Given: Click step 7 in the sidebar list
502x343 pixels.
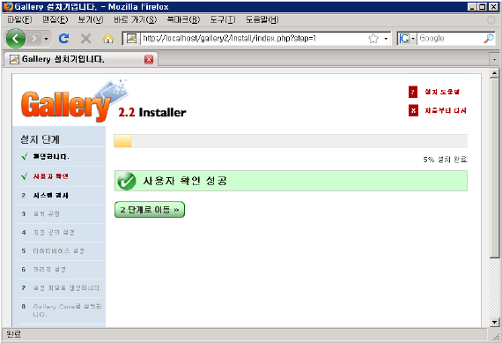Looking at the screenshot, I should click(x=67, y=288).
